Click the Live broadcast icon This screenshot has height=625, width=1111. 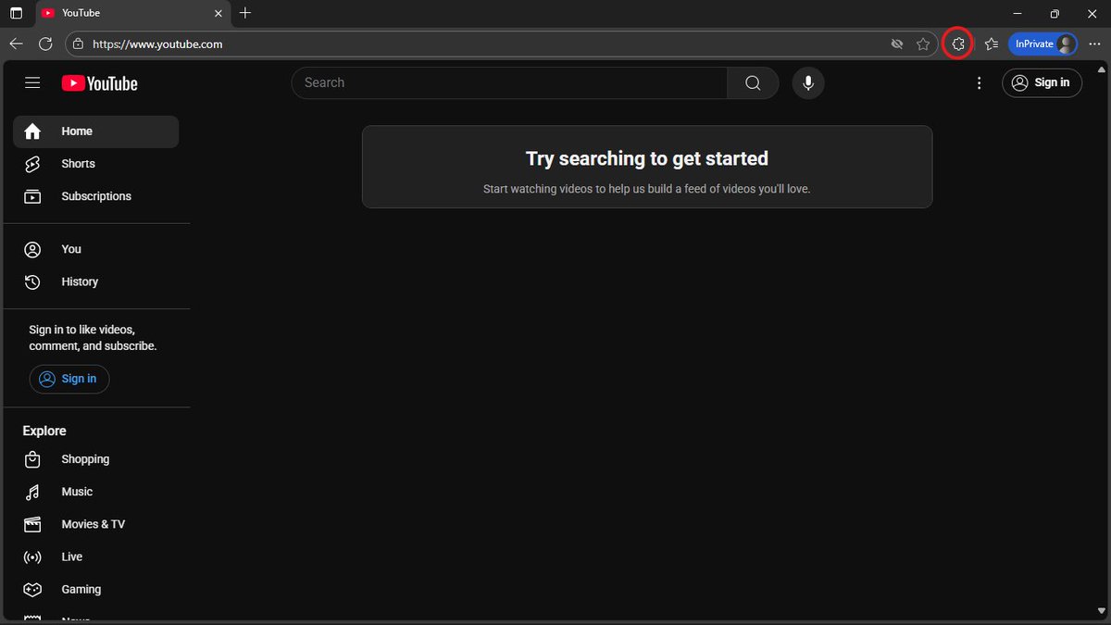[x=32, y=556]
